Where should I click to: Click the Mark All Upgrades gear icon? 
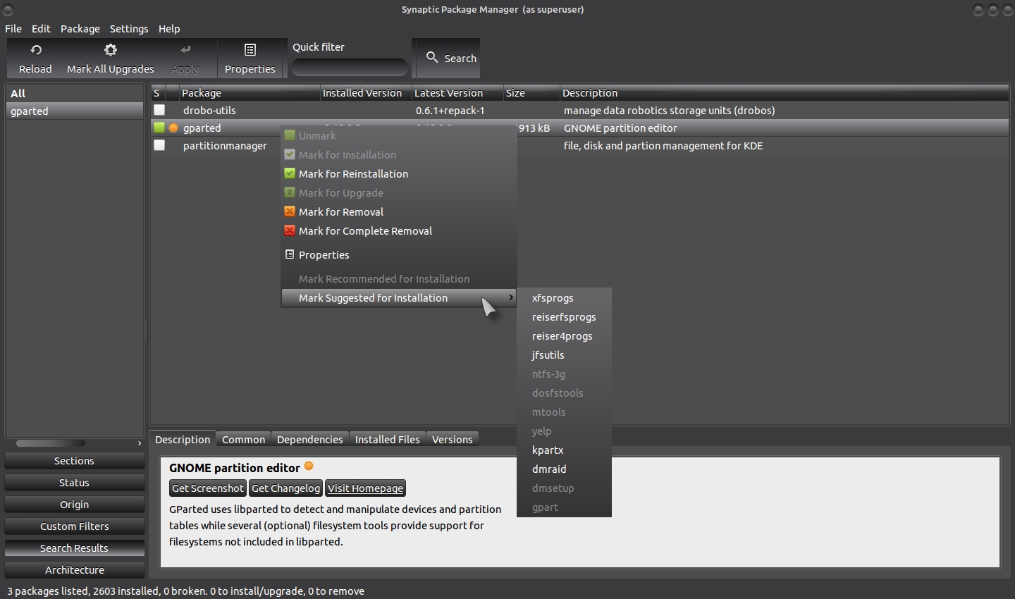pyautogui.click(x=110, y=50)
